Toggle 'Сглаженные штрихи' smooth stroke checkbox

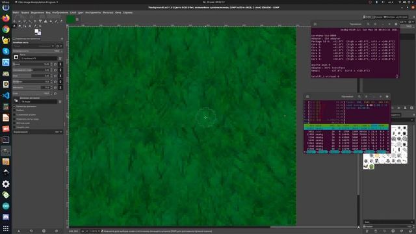14,114
